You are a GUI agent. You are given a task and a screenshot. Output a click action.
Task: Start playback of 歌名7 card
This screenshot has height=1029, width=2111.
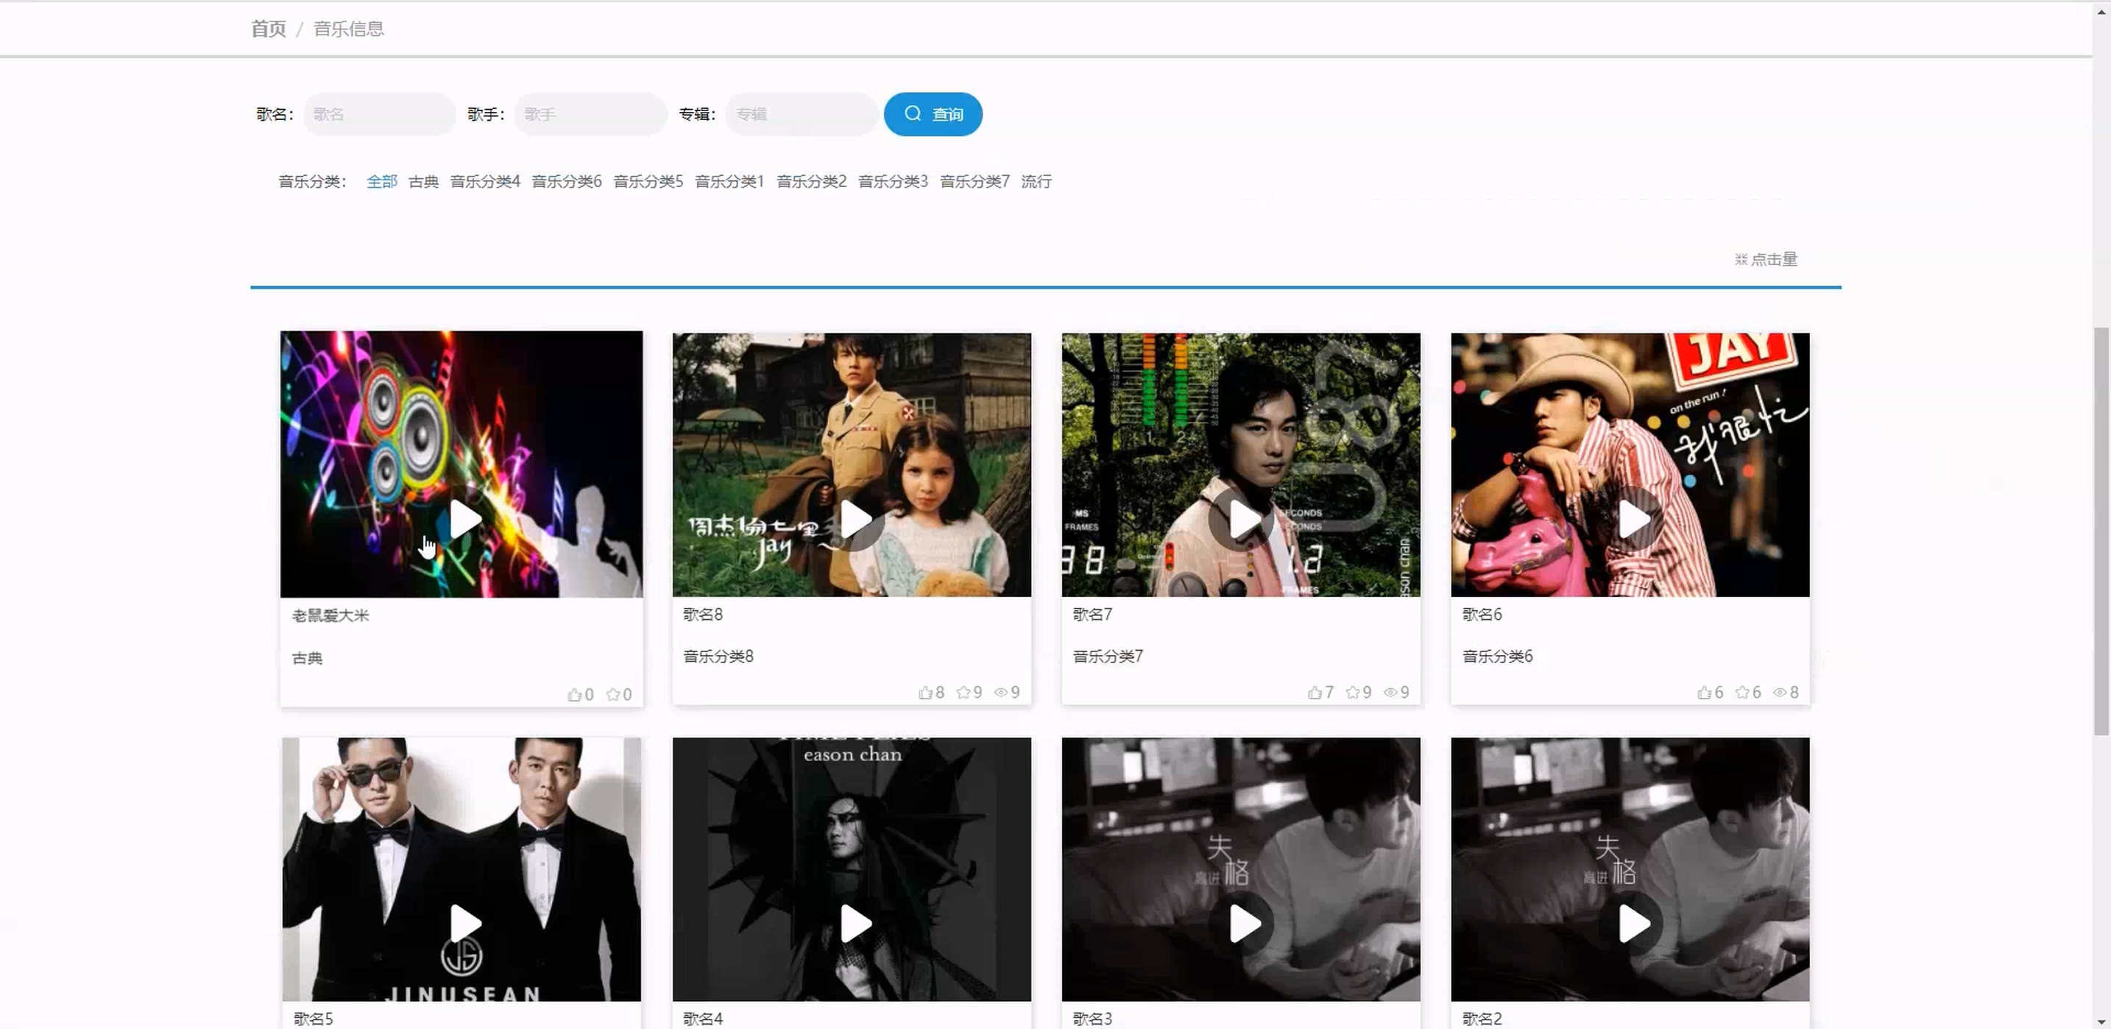click(x=1243, y=520)
